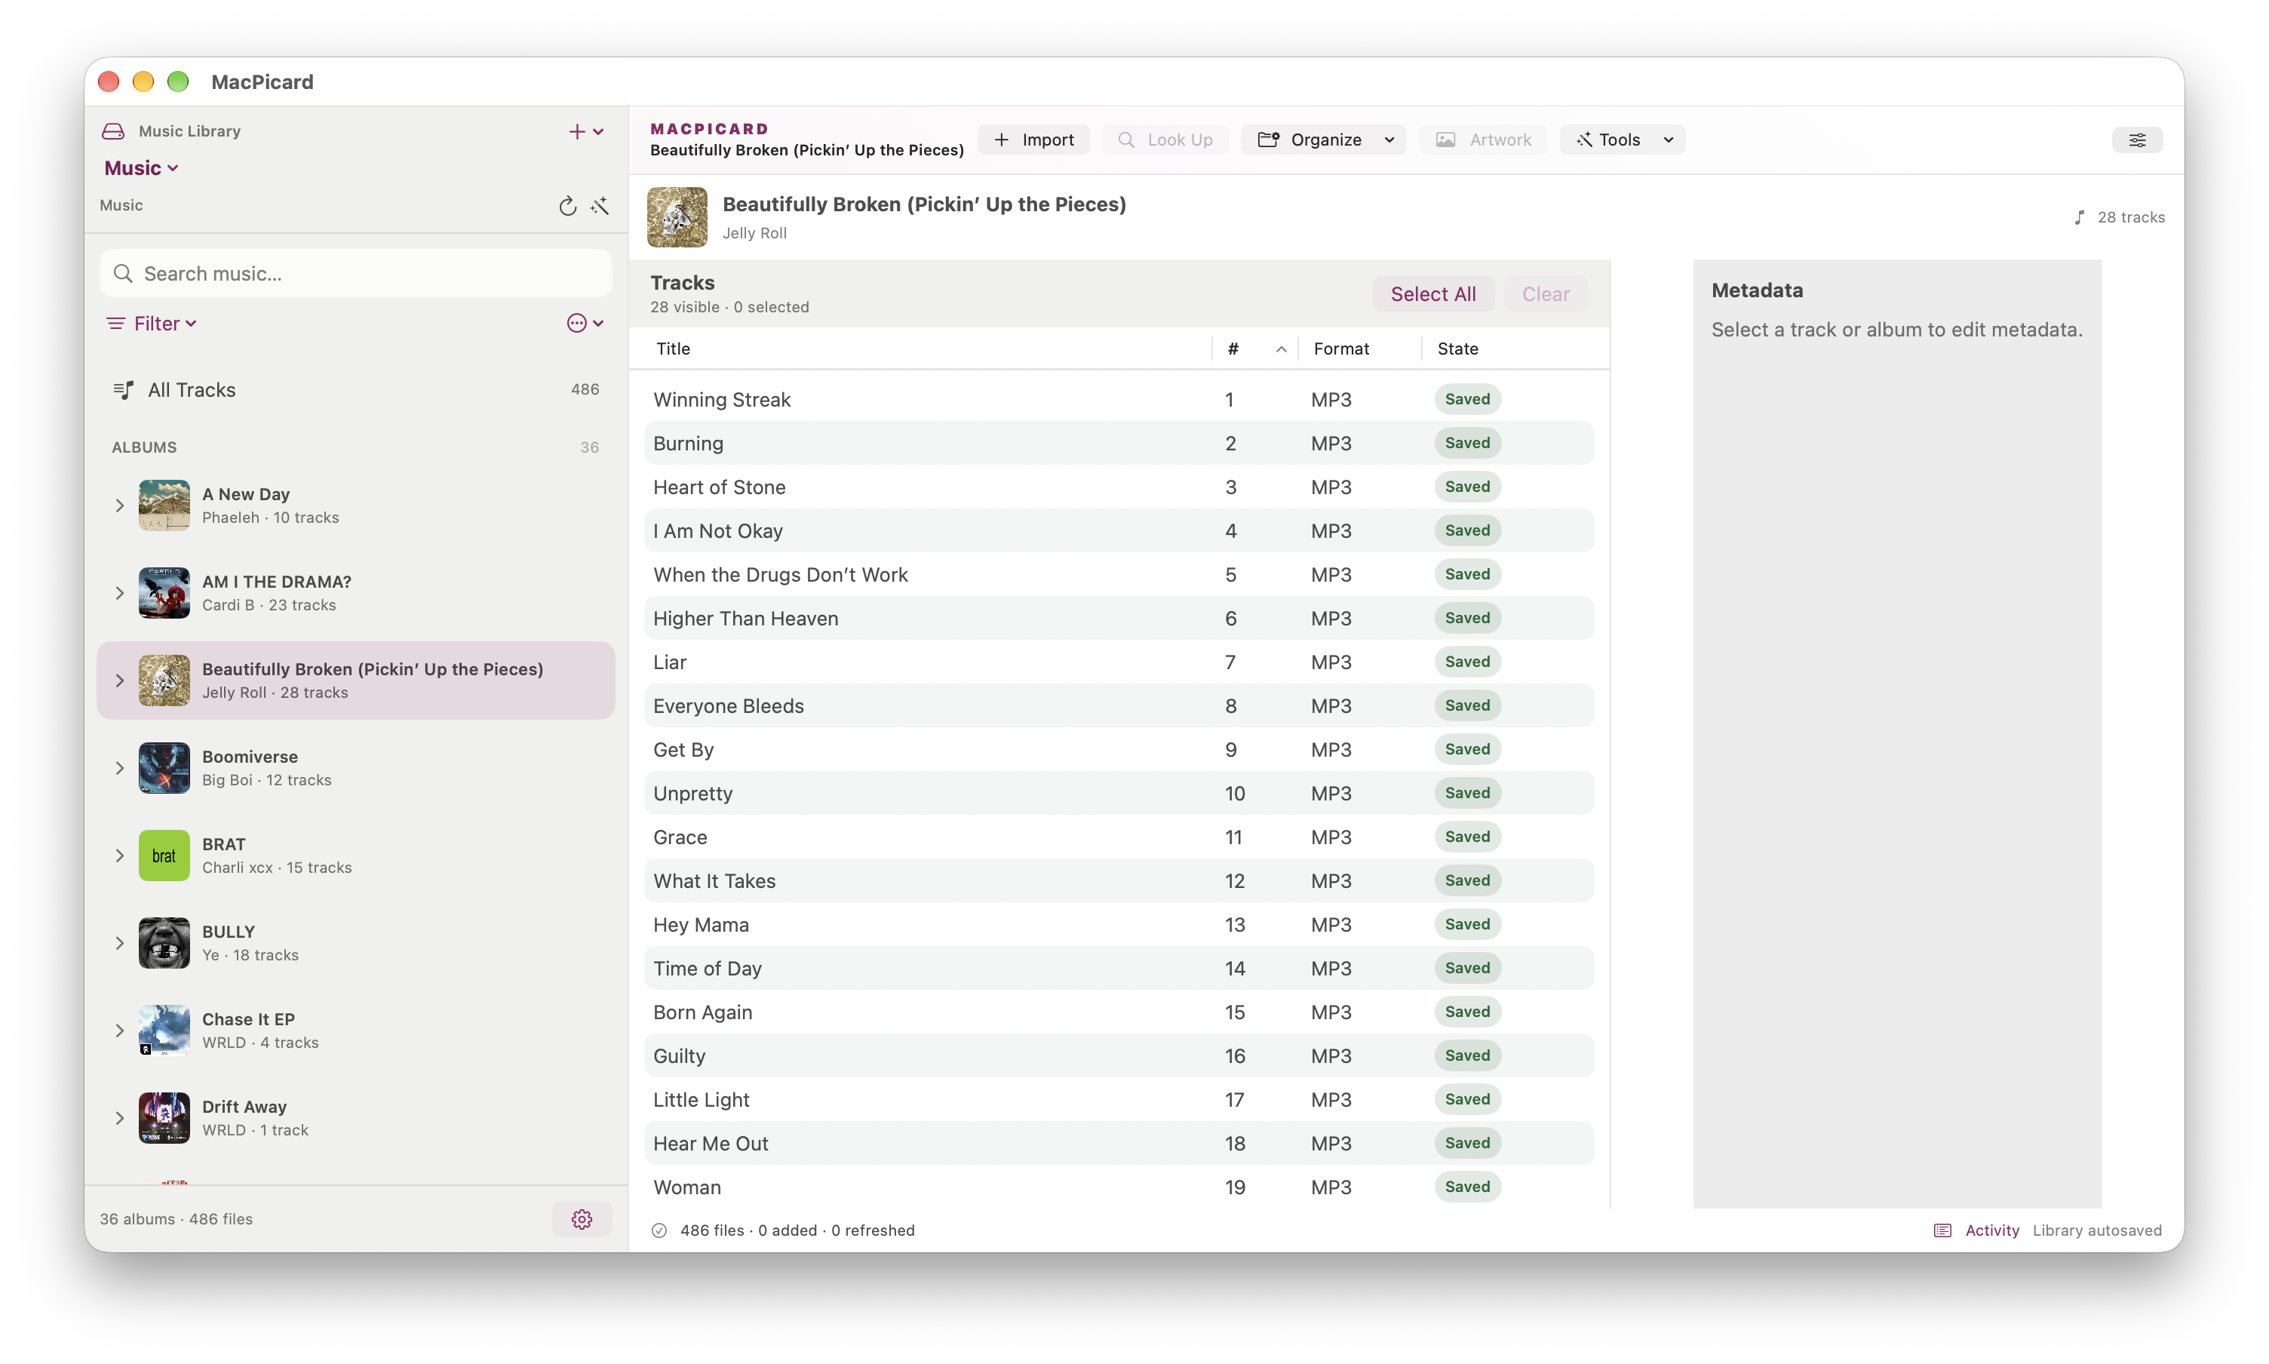Expand the Boomiverse album row
This screenshot has width=2269, height=1364.
[x=119, y=769]
